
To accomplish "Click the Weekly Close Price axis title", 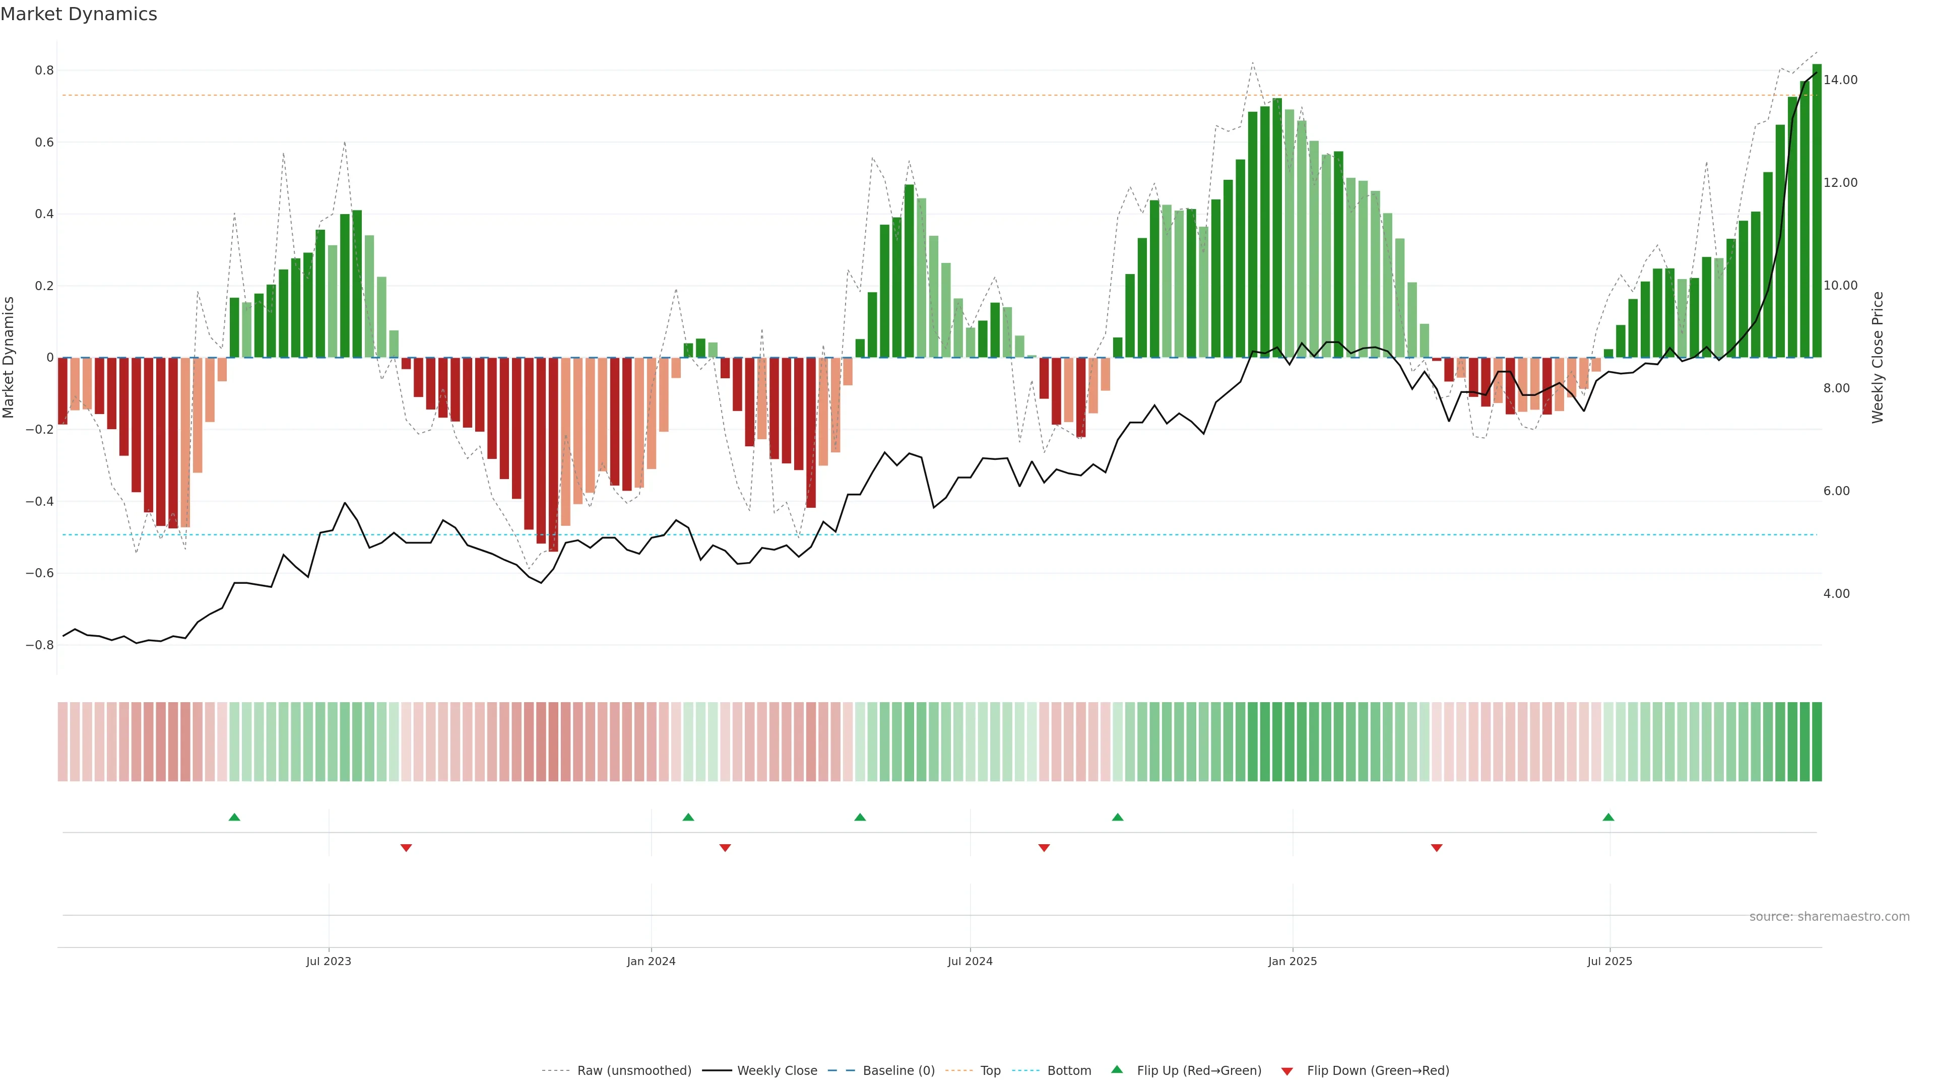I will [1877, 358].
